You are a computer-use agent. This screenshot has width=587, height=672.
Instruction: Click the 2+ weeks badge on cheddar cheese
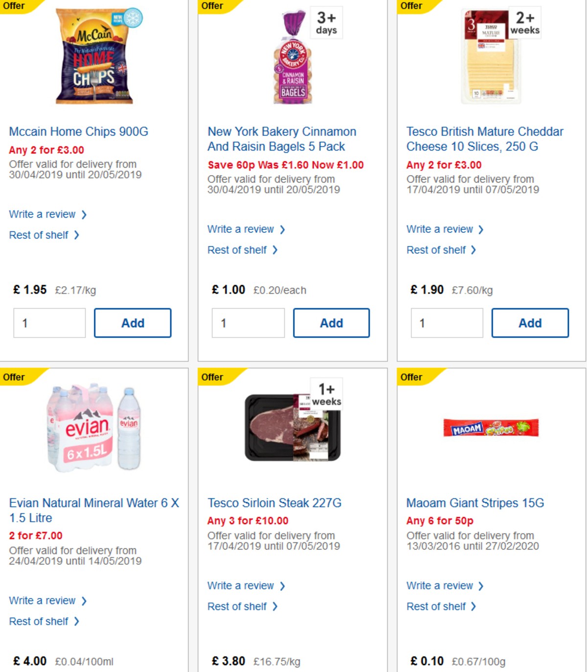[x=524, y=22]
